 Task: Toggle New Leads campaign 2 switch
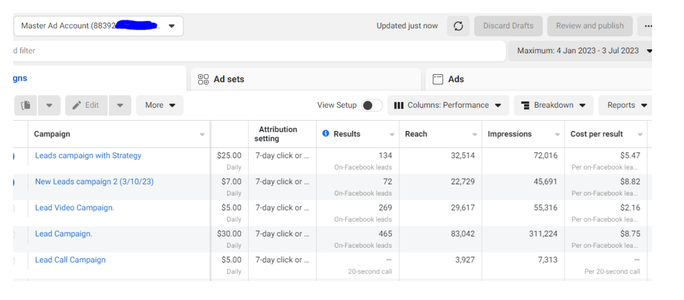point(14,182)
